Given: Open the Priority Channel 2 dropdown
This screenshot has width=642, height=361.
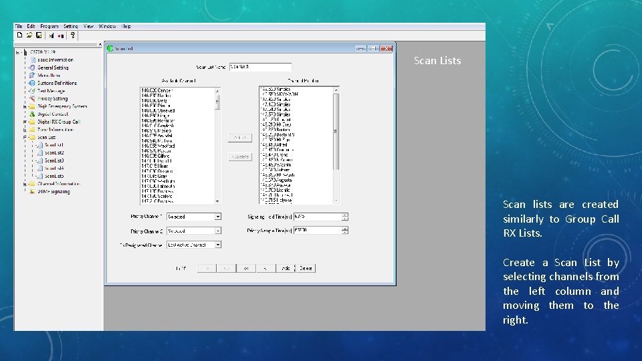Looking at the screenshot, I should (218, 231).
